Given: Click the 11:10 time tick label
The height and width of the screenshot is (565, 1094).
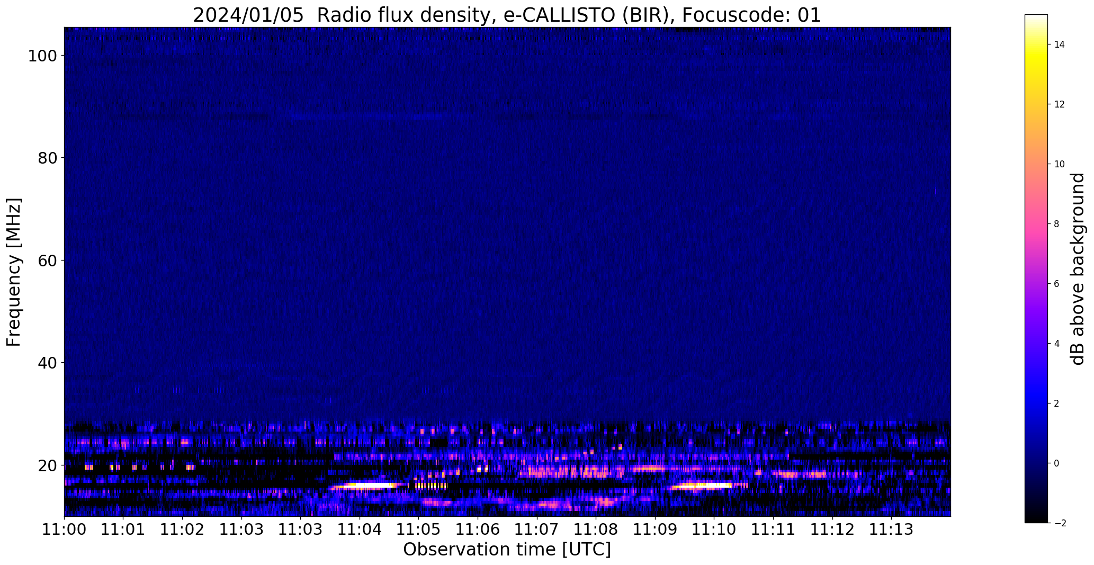Looking at the screenshot, I should coord(714,530).
